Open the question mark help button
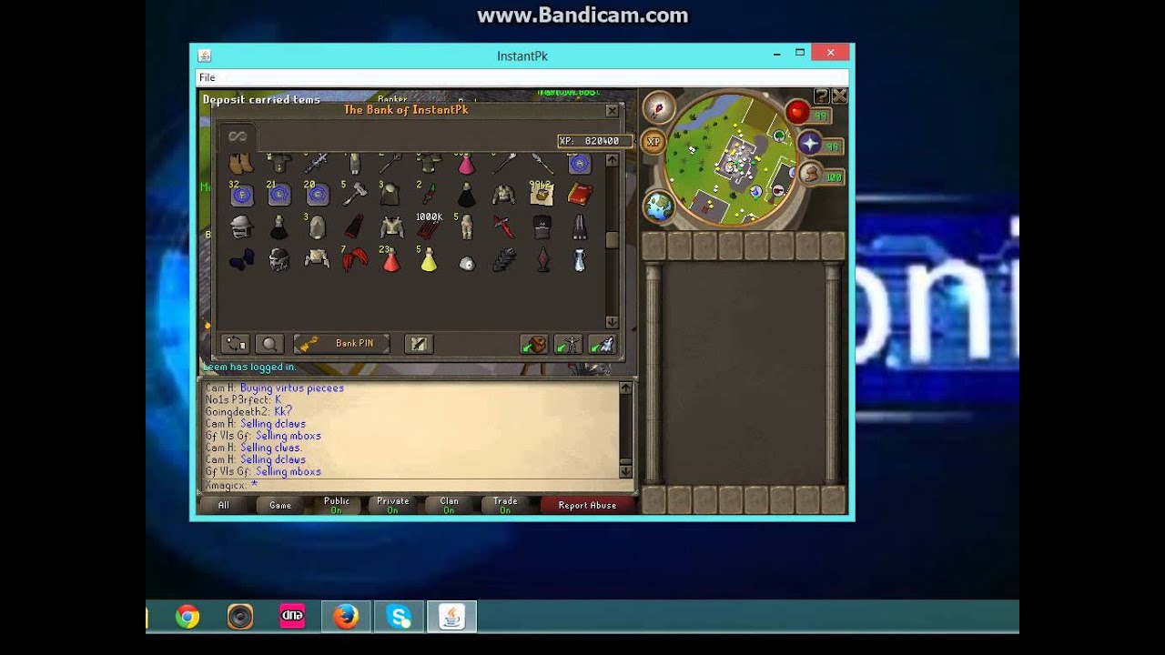 click(x=822, y=96)
